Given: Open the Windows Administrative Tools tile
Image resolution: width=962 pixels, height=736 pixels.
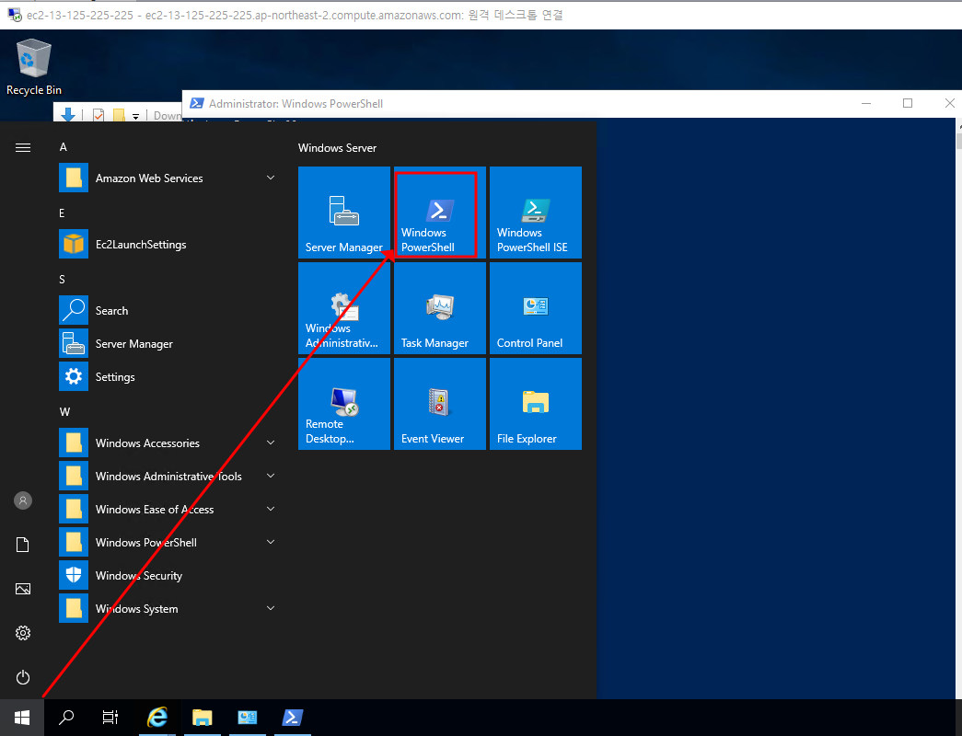Looking at the screenshot, I should click(344, 308).
